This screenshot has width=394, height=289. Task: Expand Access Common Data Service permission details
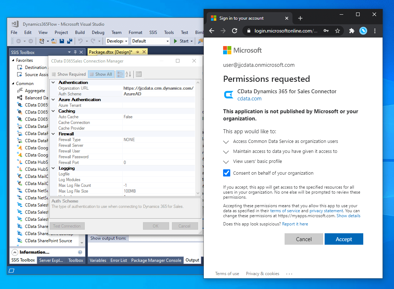226,142
